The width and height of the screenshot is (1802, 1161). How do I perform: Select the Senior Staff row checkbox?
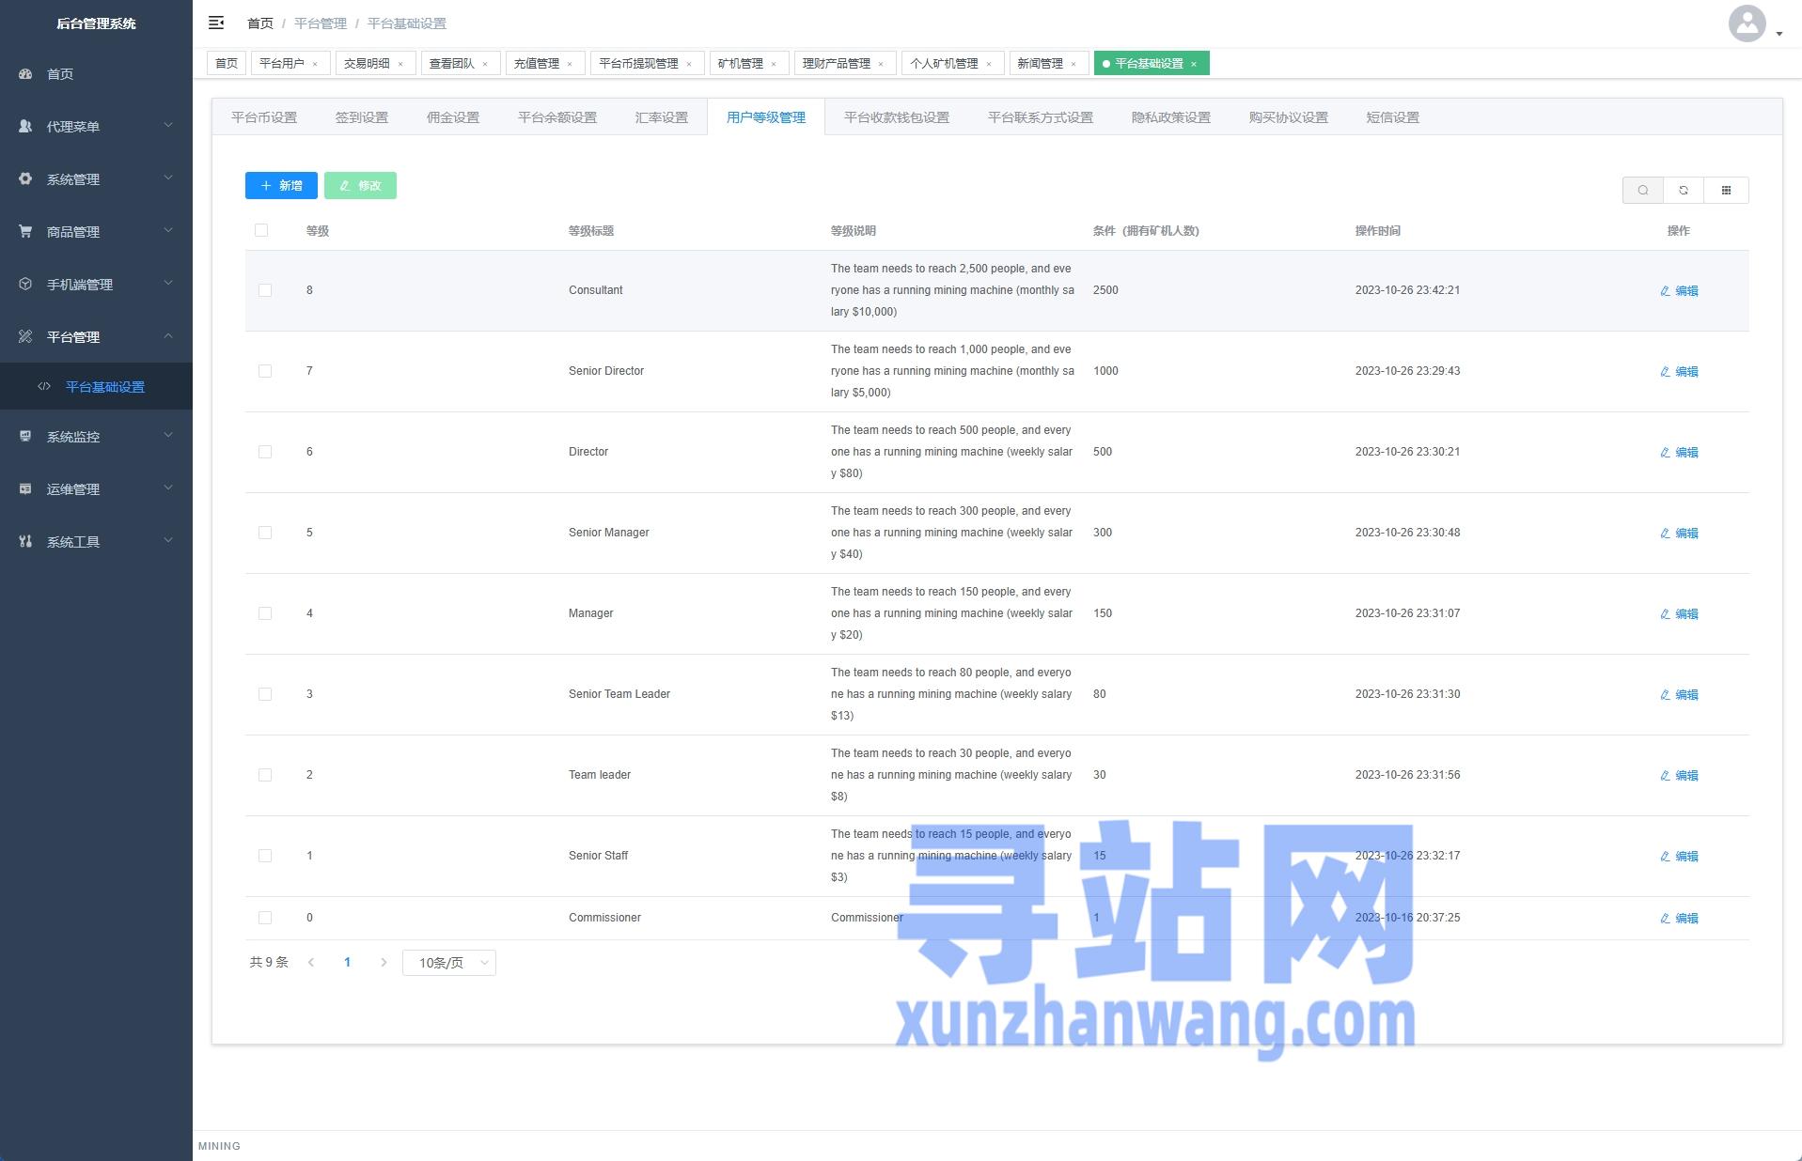click(x=265, y=856)
